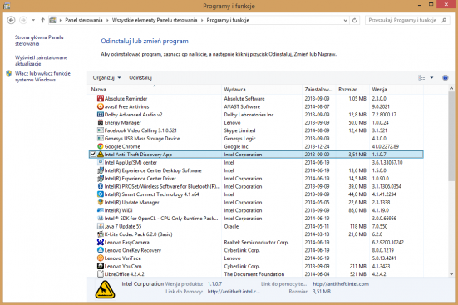Click the Intel Update Manager icon

(101, 202)
